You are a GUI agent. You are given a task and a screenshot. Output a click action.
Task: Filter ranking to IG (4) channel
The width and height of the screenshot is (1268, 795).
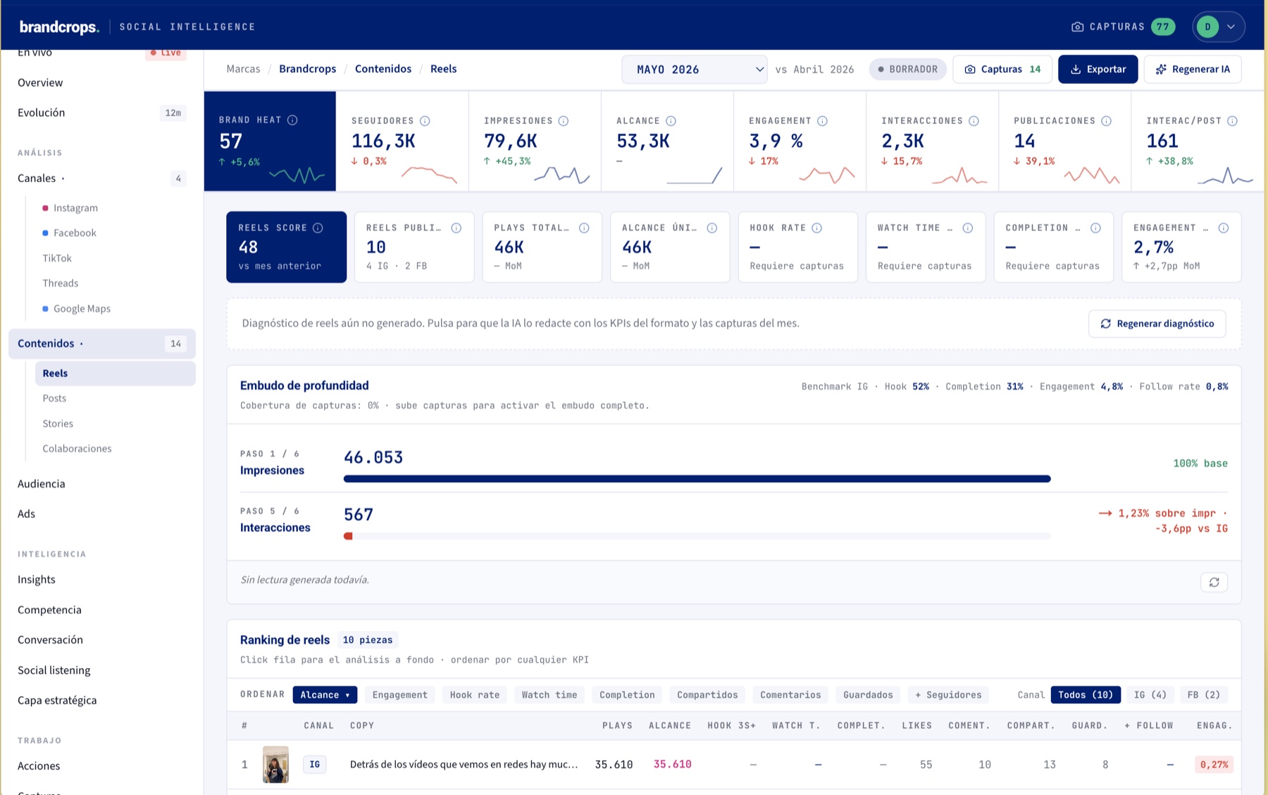[1150, 695]
